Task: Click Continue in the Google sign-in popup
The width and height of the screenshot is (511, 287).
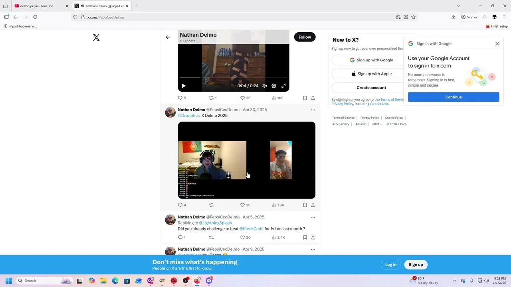Action: point(454,97)
